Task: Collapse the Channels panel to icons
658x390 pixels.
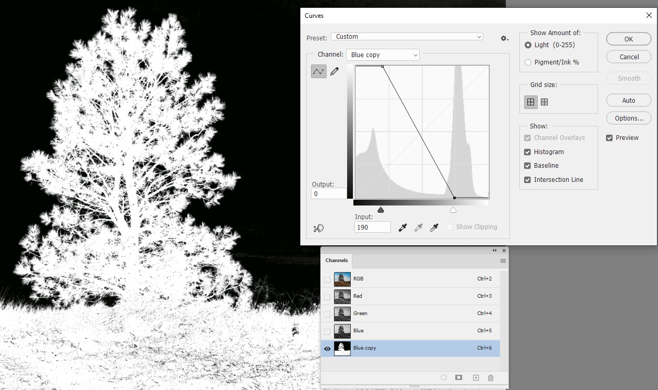Action: (494, 250)
